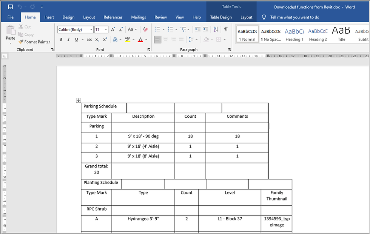Click Align Right icon
The image size is (370, 234).
[x=173, y=39]
